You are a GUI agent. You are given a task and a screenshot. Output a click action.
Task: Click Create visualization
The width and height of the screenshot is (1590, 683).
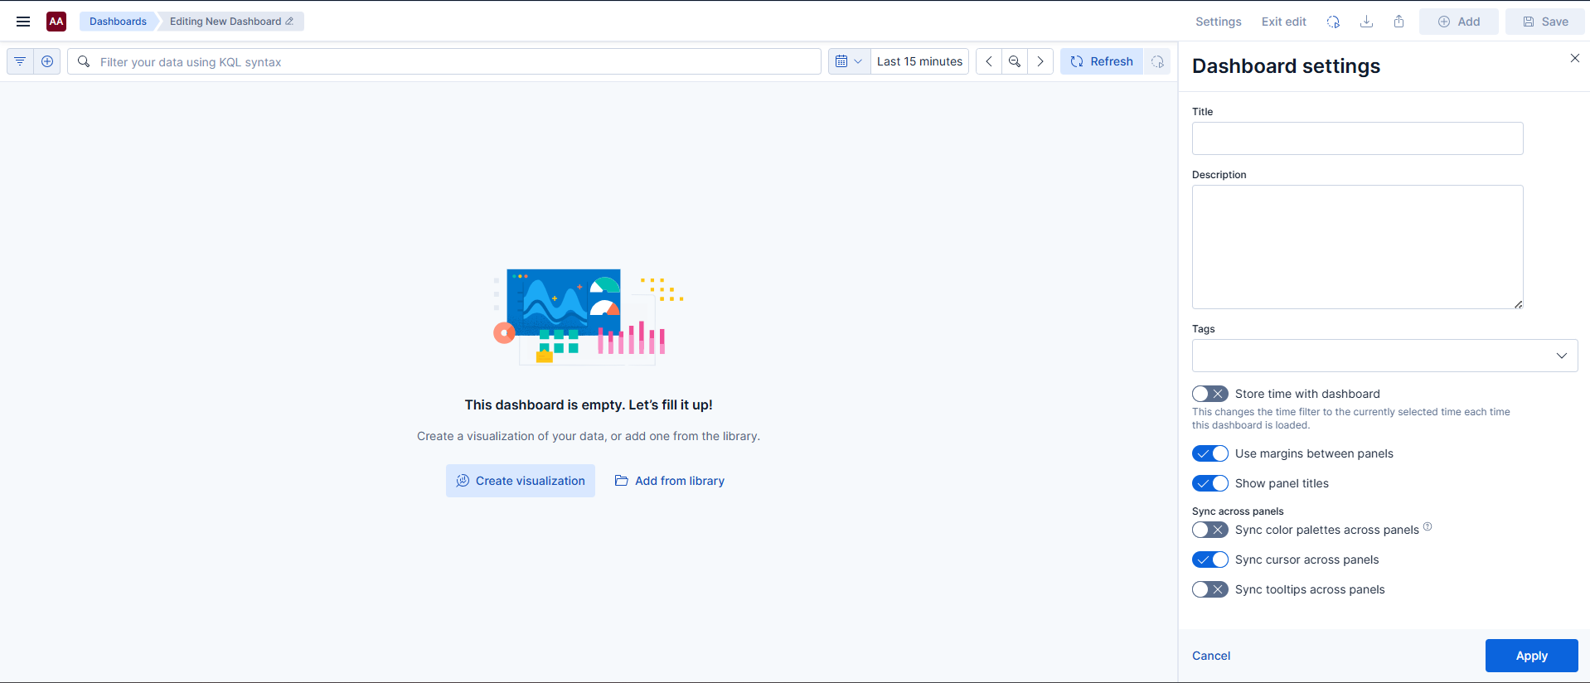click(521, 481)
